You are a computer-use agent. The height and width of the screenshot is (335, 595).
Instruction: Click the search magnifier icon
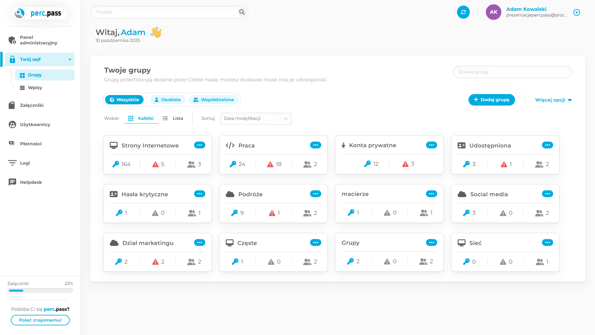(242, 12)
